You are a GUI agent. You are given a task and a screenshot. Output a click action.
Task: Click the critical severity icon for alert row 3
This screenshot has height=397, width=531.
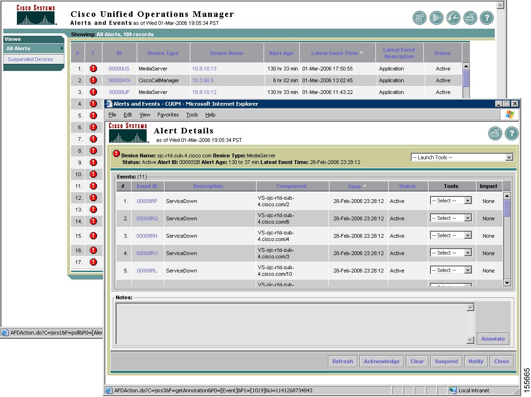point(94,92)
